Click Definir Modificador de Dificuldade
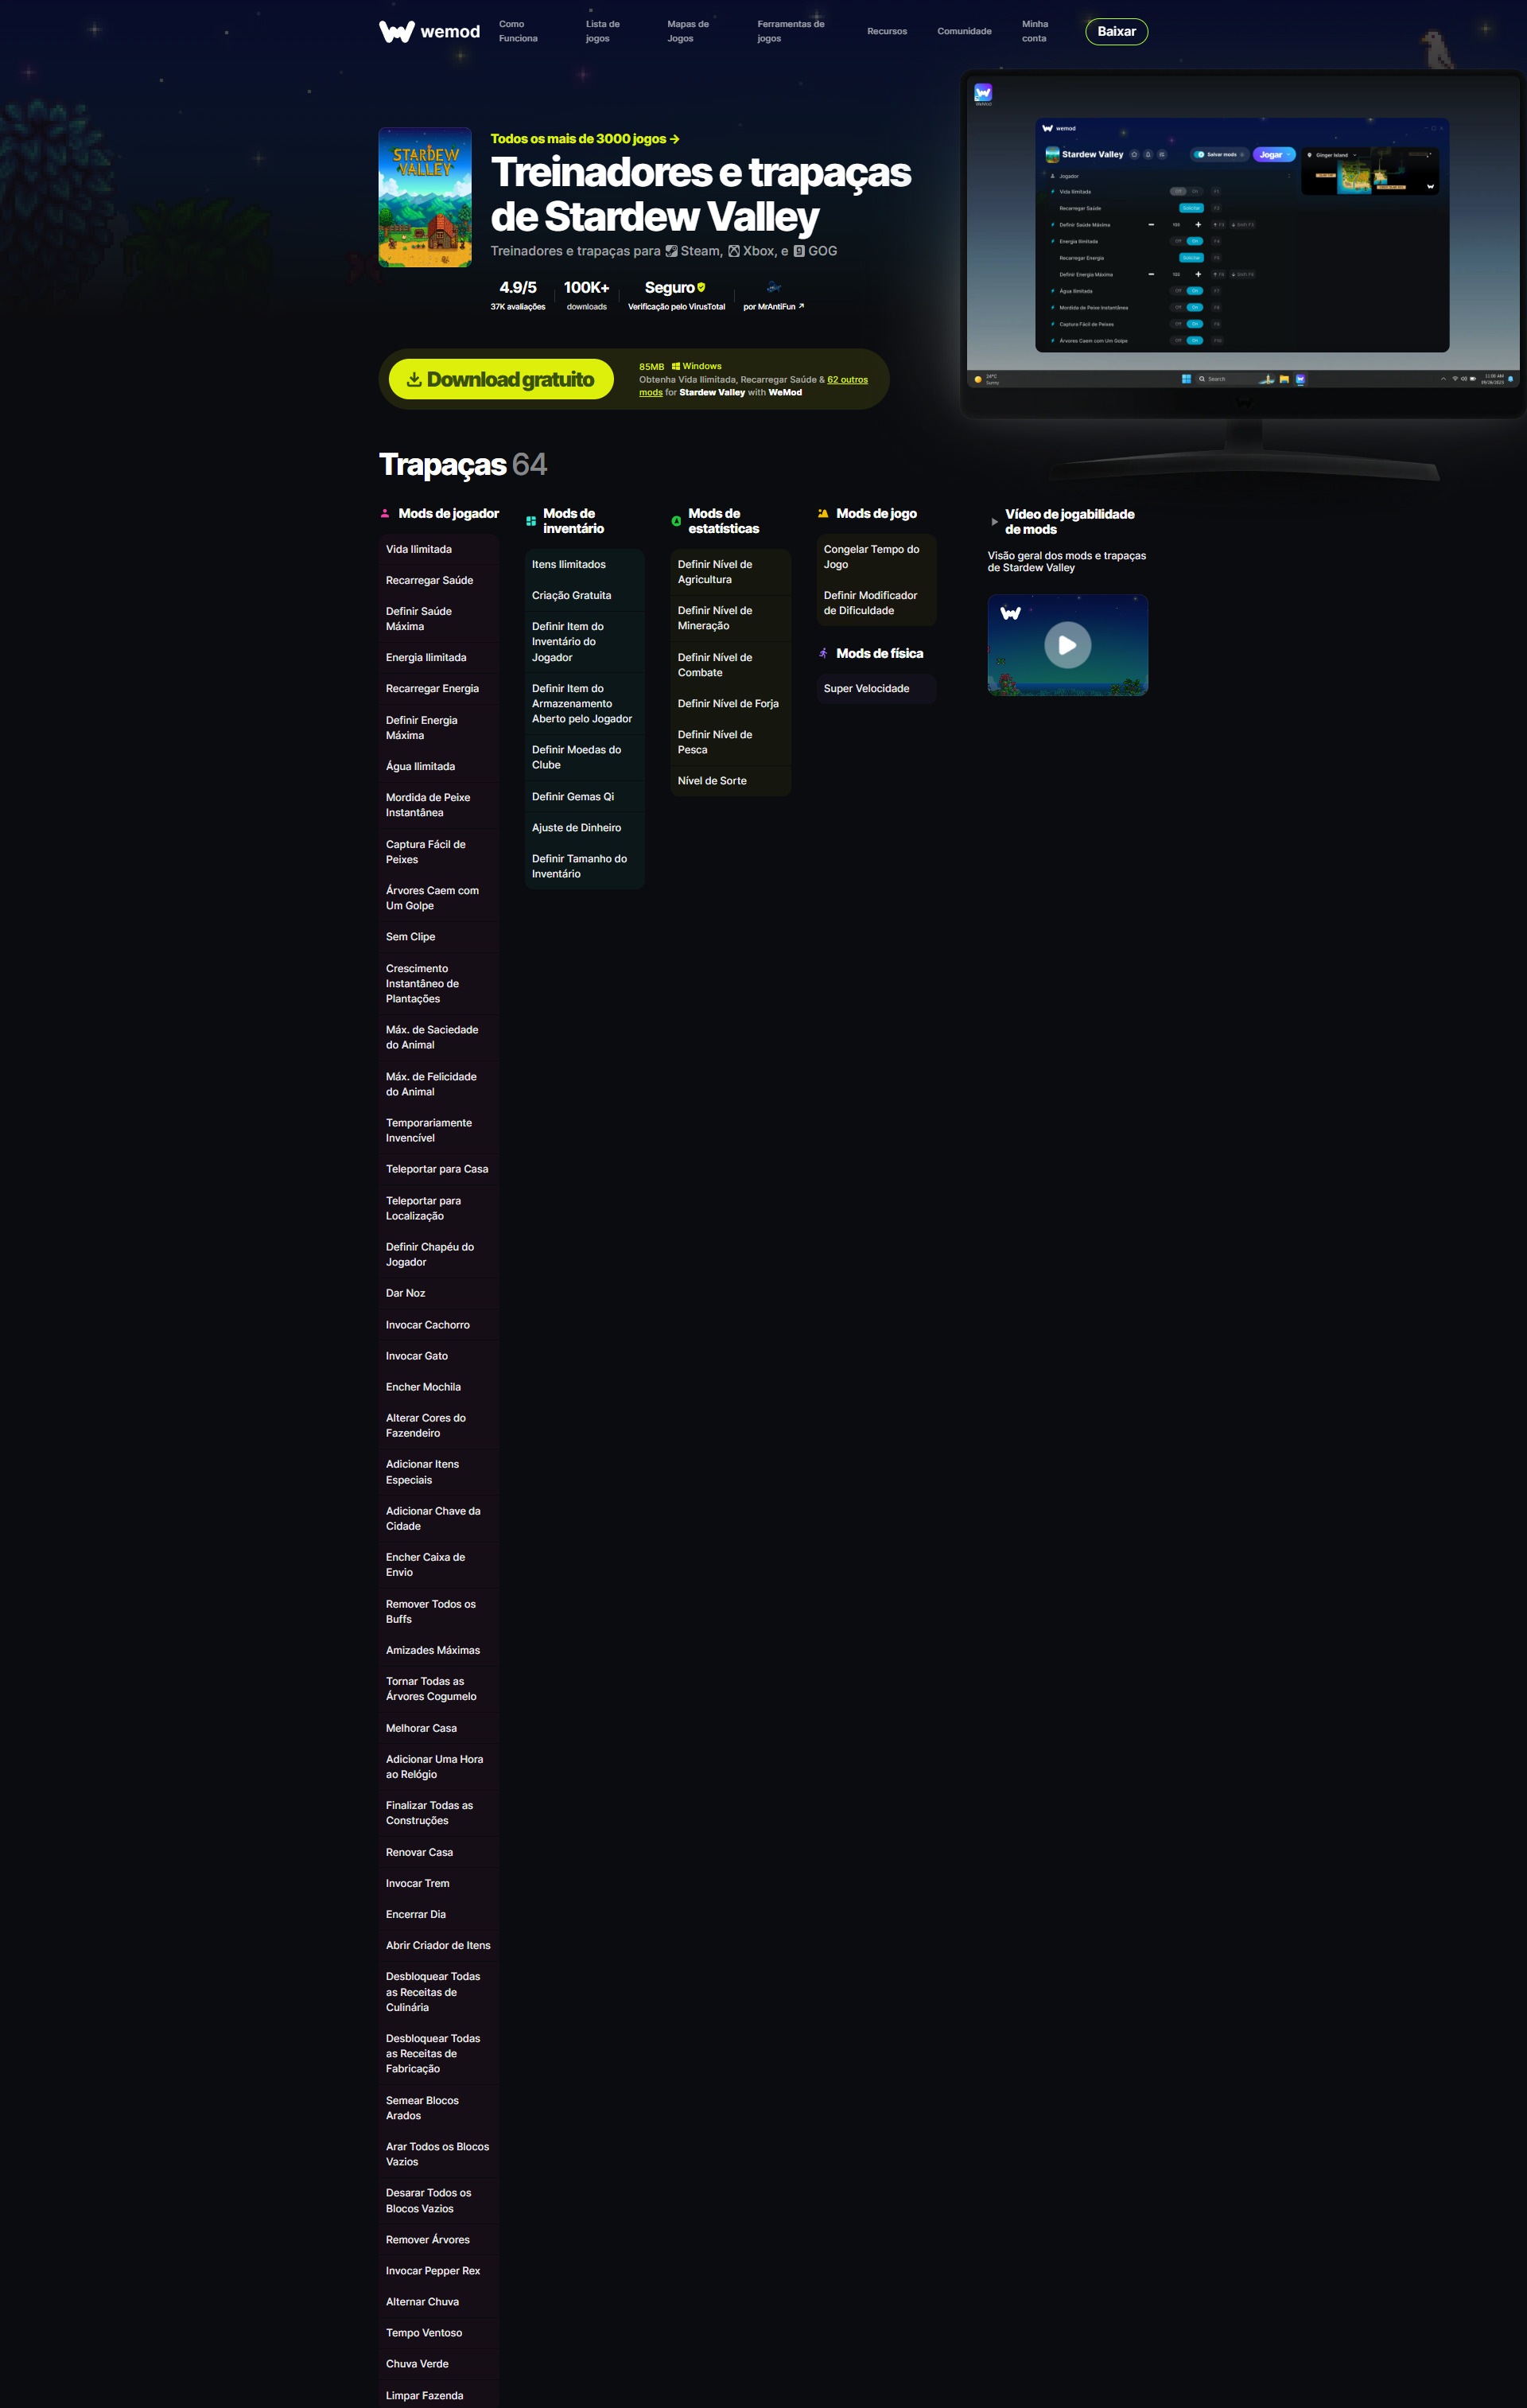Viewport: 1527px width, 2408px height. pyautogui.click(x=877, y=603)
